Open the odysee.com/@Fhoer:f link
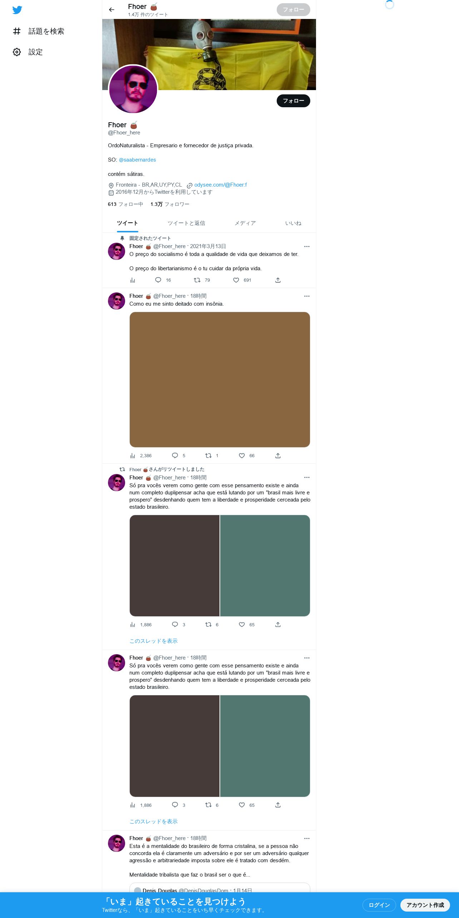459x918 pixels. point(220,185)
